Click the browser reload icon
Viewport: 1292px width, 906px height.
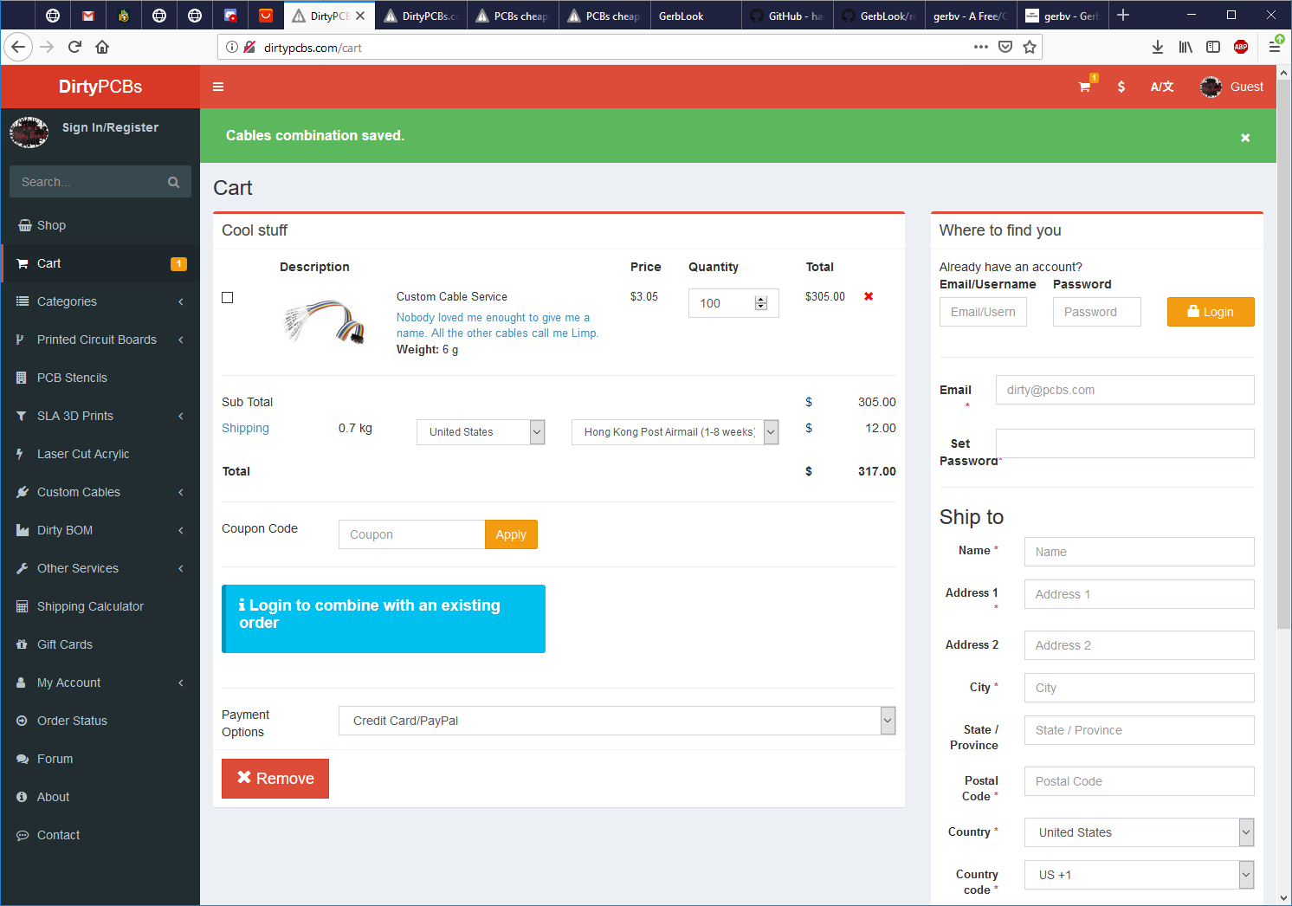pos(74,47)
